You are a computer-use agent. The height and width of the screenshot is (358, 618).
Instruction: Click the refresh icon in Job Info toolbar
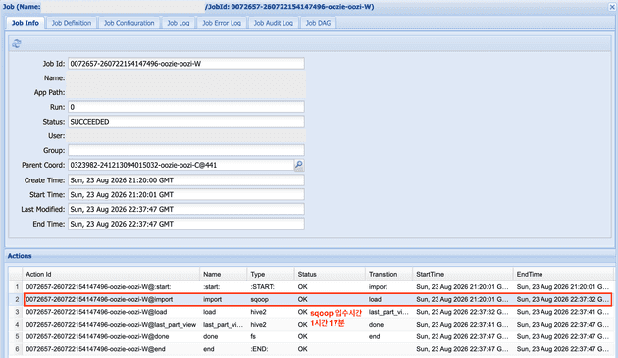pyautogui.click(x=16, y=44)
